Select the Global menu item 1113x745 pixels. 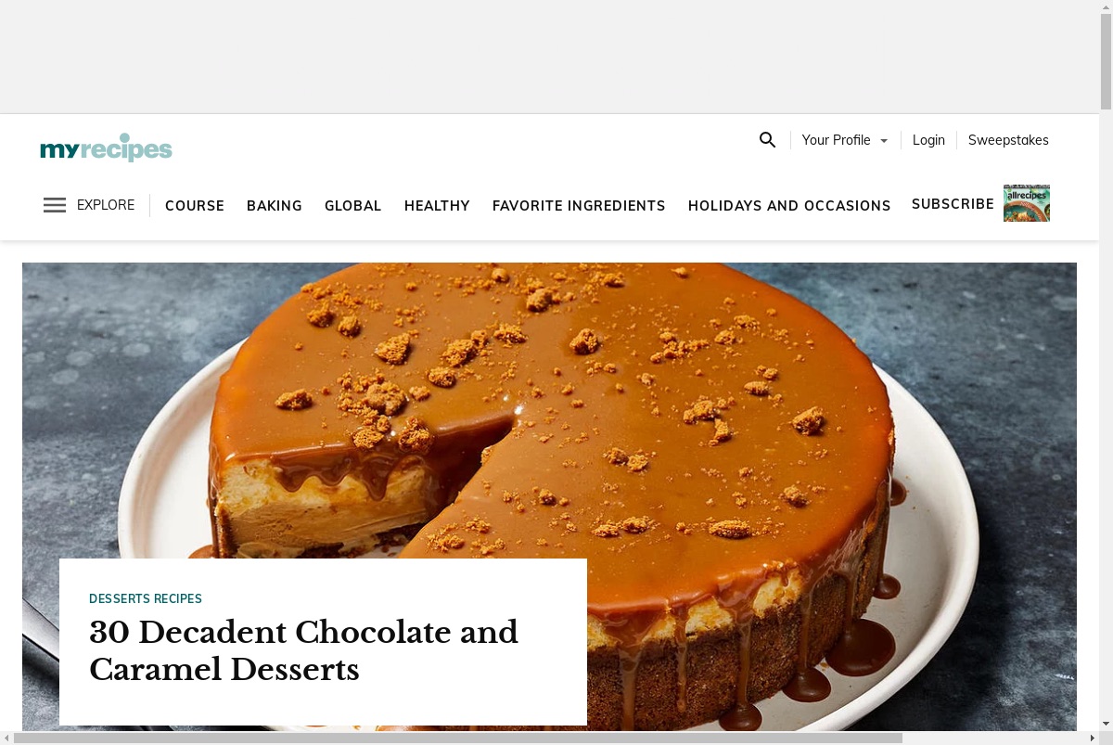[x=353, y=206]
